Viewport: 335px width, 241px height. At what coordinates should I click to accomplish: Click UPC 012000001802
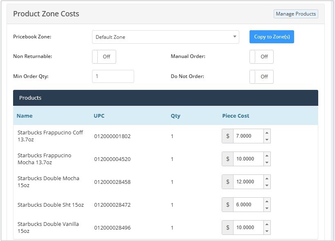[x=112, y=136]
